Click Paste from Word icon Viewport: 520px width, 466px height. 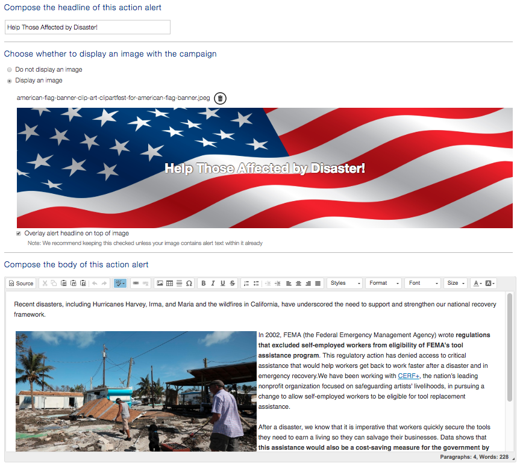[x=83, y=284]
